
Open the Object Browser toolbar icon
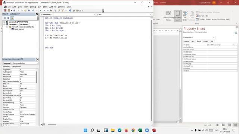pos(62,10)
